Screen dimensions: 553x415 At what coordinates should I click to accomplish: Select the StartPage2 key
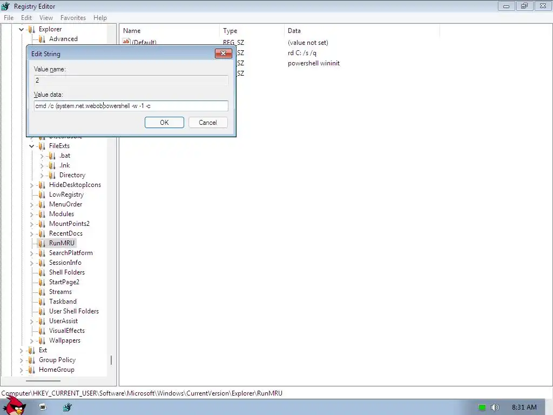64,282
